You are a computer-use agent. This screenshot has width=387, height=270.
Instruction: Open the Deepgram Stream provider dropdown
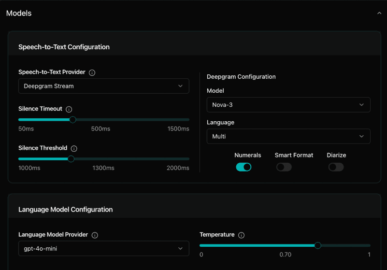coord(103,86)
